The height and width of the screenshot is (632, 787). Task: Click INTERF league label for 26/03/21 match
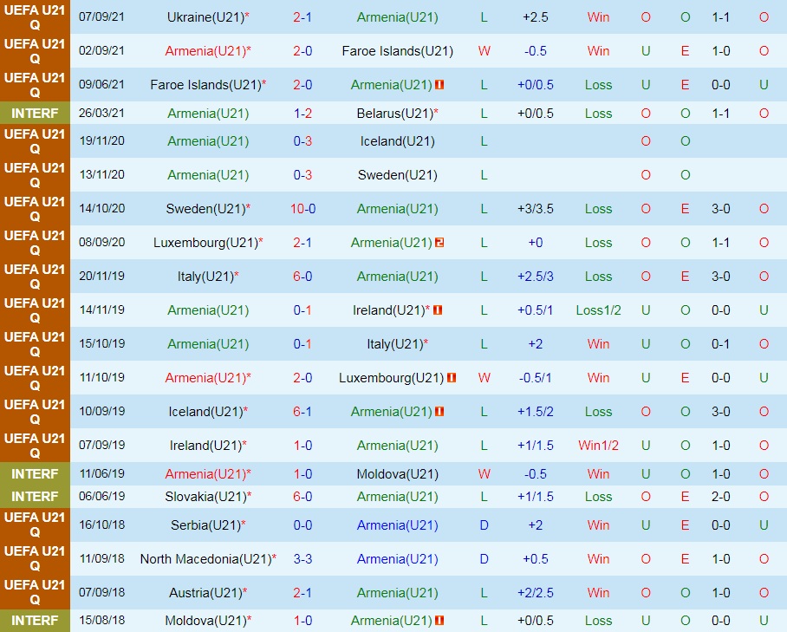pos(35,114)
